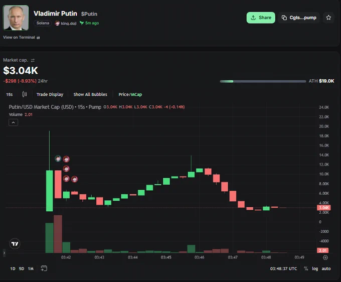Favorite the token with the star icon

point(328,18)
